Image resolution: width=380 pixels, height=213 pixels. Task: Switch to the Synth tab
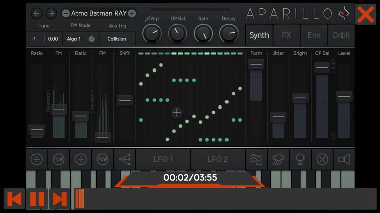coord(259,35)
